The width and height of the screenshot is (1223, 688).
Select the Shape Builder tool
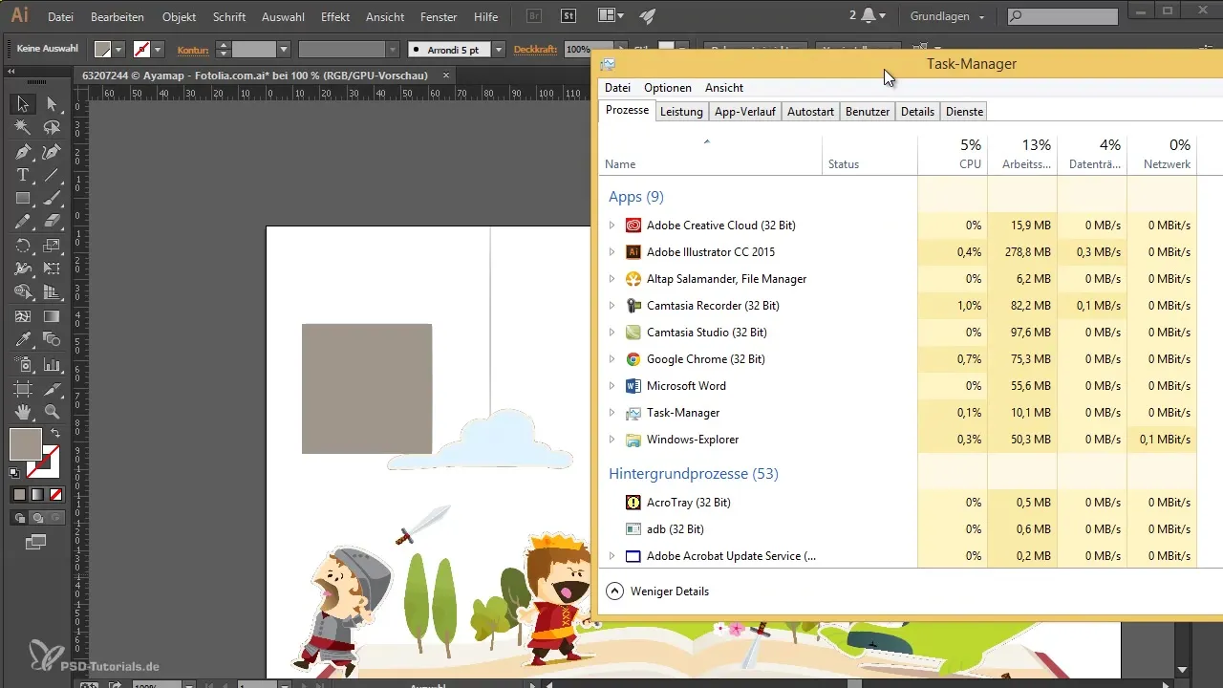tap(23, 292)
